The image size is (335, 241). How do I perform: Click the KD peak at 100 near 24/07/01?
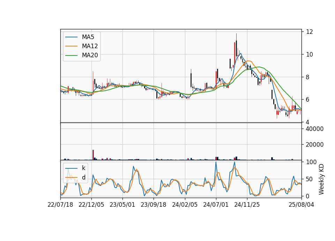point(216,162)
